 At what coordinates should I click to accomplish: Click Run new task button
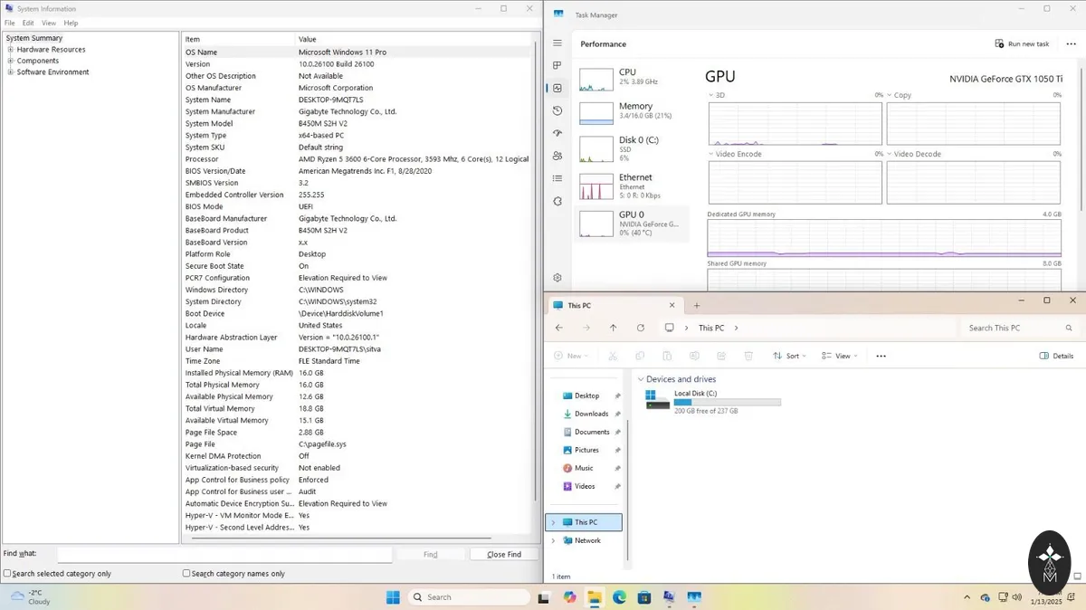(1022, 43)
